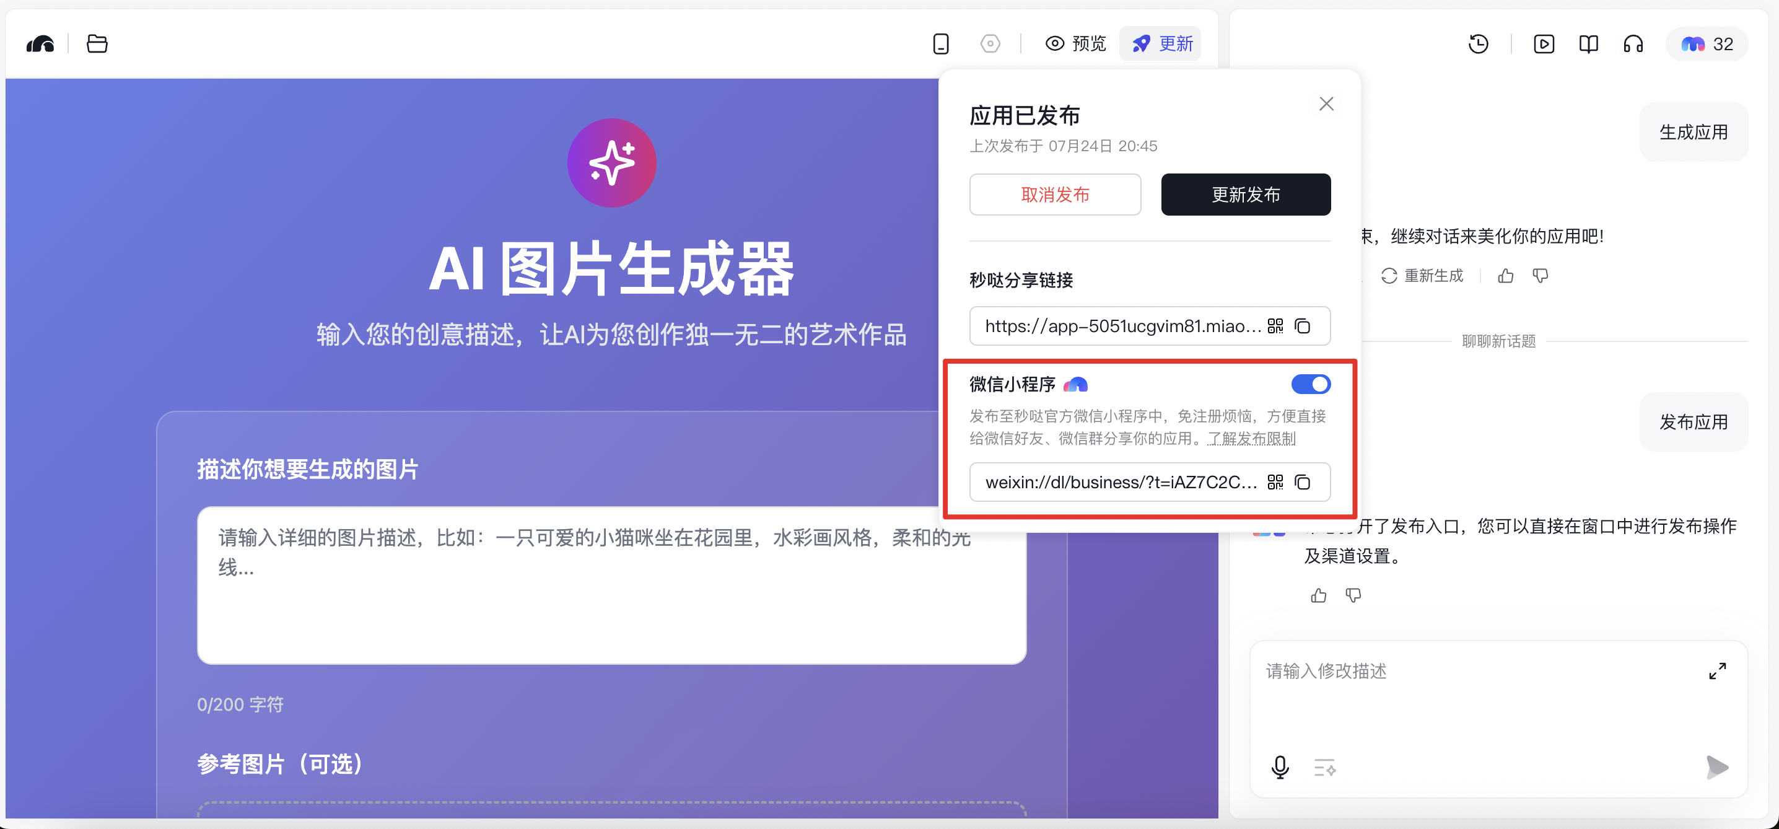Open the project folder icon

pos(97,44)
